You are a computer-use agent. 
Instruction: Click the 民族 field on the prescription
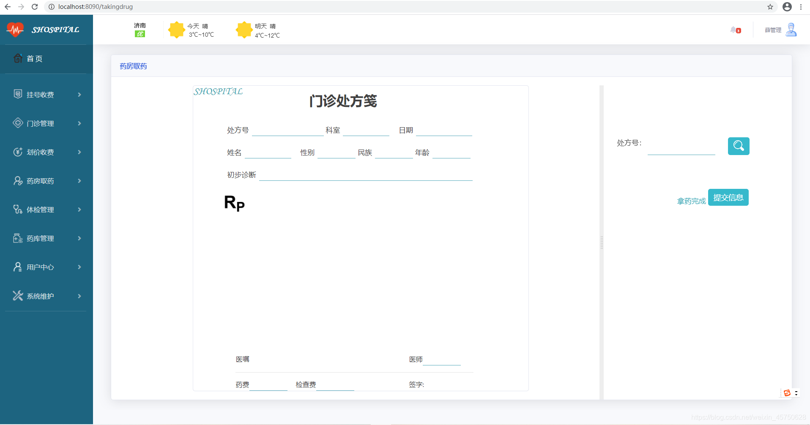[394, 153]
